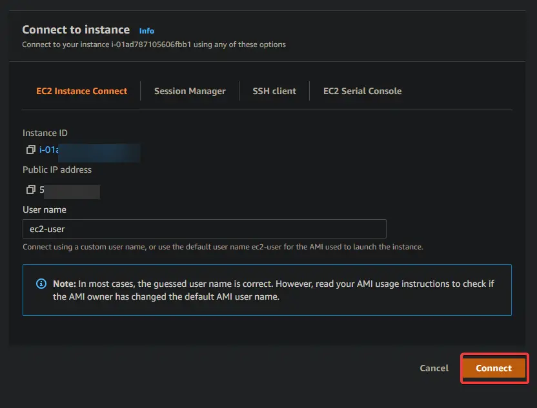This screenshot has width=537, height=408.
Task: Open the EC2 Serial Console tab
Action: tap(362, 91)
